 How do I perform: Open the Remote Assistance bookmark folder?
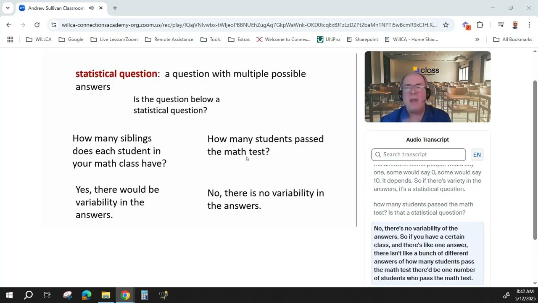[169, 39]
